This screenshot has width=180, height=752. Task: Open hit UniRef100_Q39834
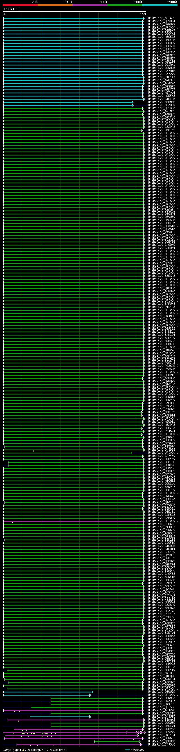(x=161, y=21)
